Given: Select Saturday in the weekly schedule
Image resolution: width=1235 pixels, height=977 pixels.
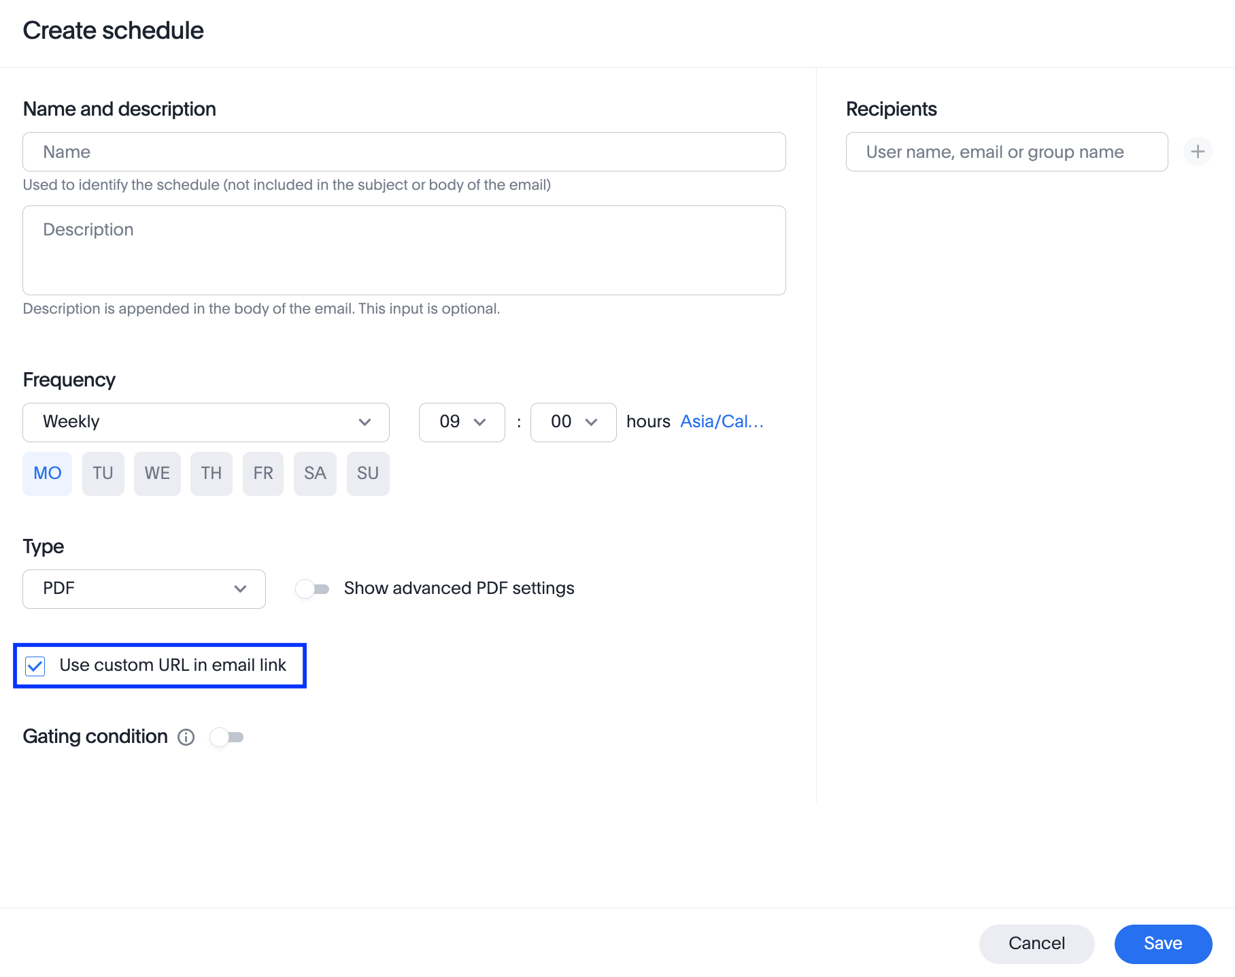Looking at the screenshot, I should pos(315,474).
